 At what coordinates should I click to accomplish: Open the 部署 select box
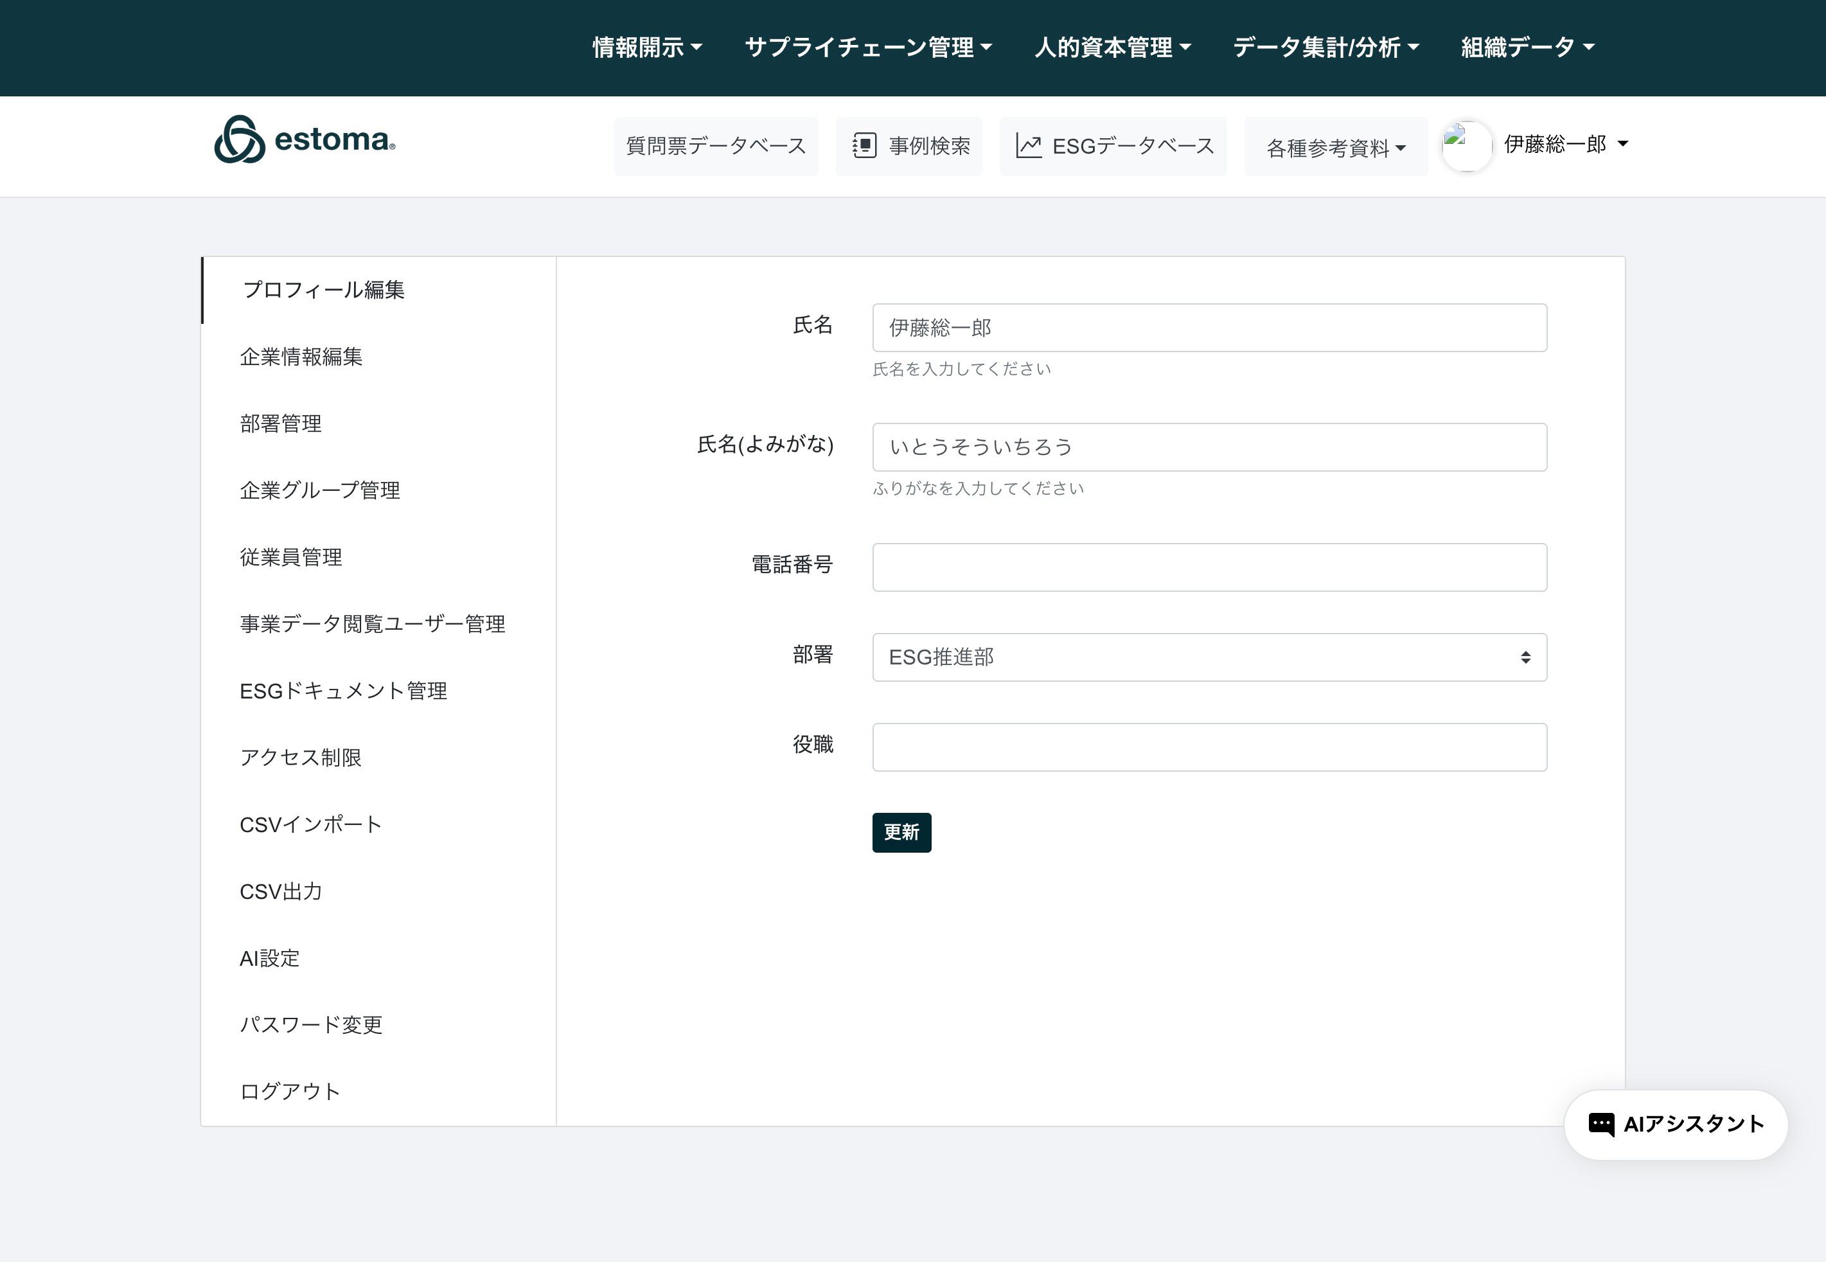click(x=1209, y=657)
